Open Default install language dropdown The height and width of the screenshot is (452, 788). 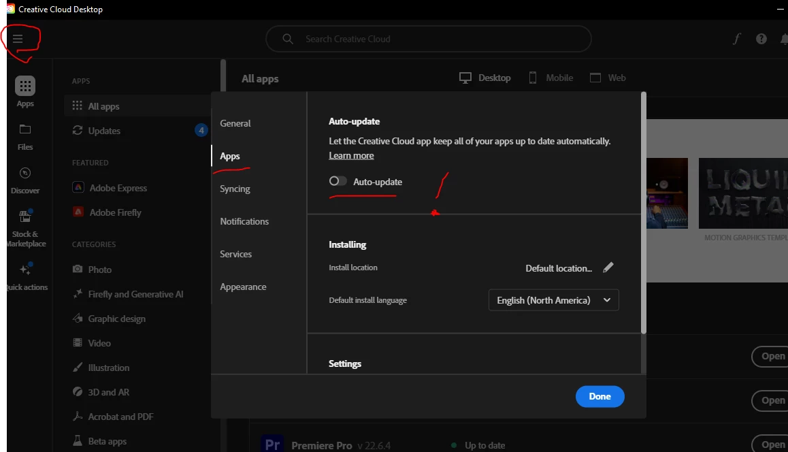pyautogui.click(x=553, y=300)
